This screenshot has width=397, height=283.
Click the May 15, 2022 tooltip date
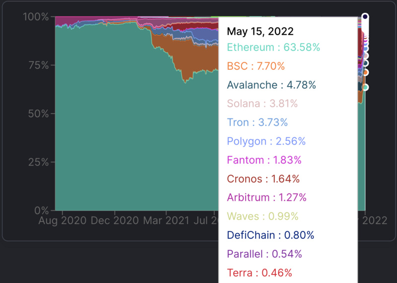(260, 31)
